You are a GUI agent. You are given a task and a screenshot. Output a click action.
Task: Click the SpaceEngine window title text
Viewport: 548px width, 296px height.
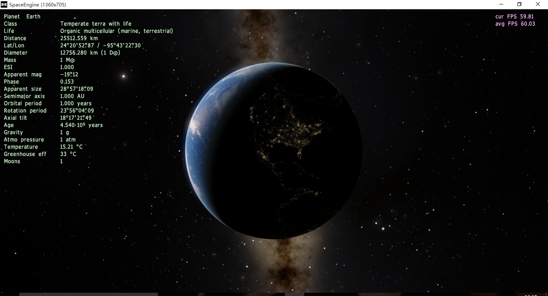coord(37,4)
